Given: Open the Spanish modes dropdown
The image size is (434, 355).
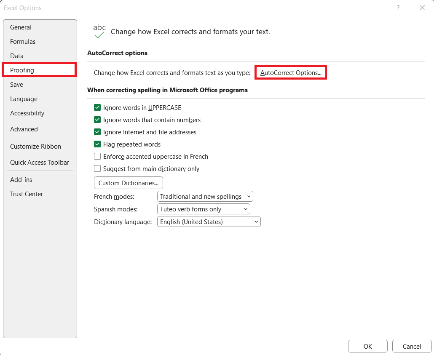Looking at the screenshot, I should [204, 209].
